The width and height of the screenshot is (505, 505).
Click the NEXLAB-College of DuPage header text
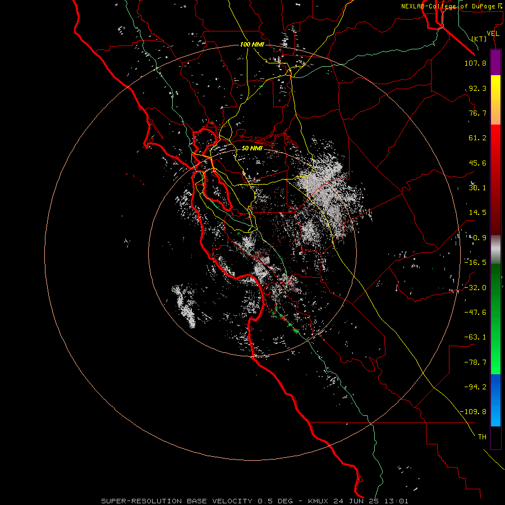[x=451, y=6]
